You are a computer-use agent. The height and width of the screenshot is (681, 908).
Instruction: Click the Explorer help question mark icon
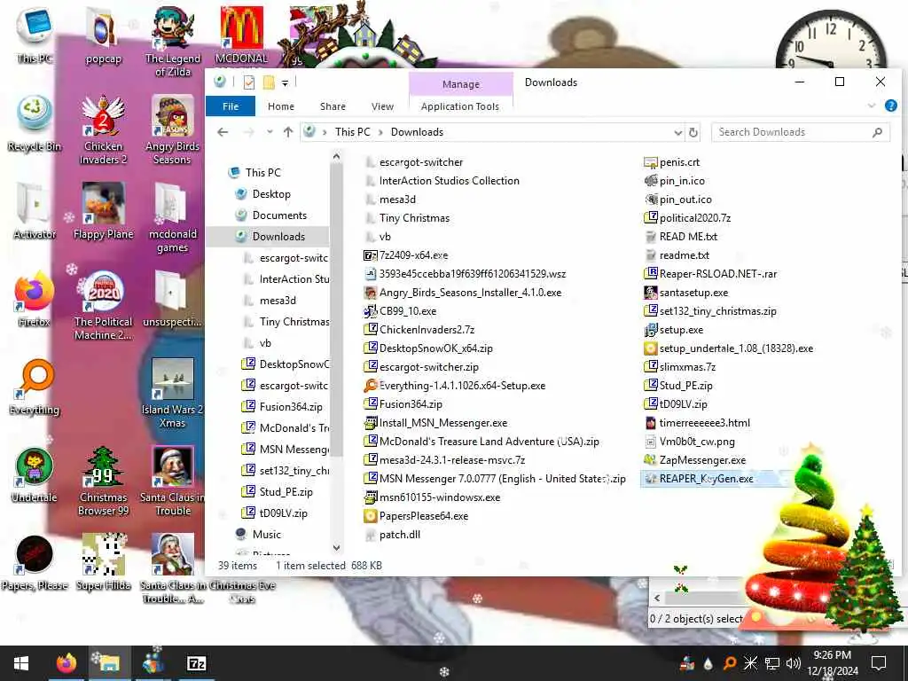click(x=890, y=106)
